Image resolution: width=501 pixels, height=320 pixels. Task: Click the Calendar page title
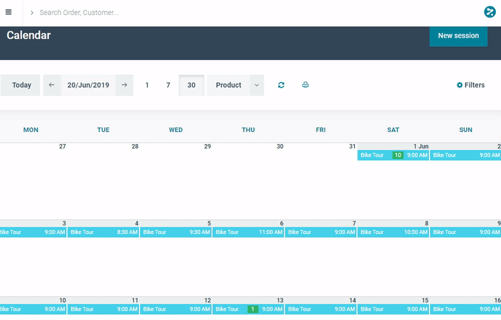(x=29, y=35)
